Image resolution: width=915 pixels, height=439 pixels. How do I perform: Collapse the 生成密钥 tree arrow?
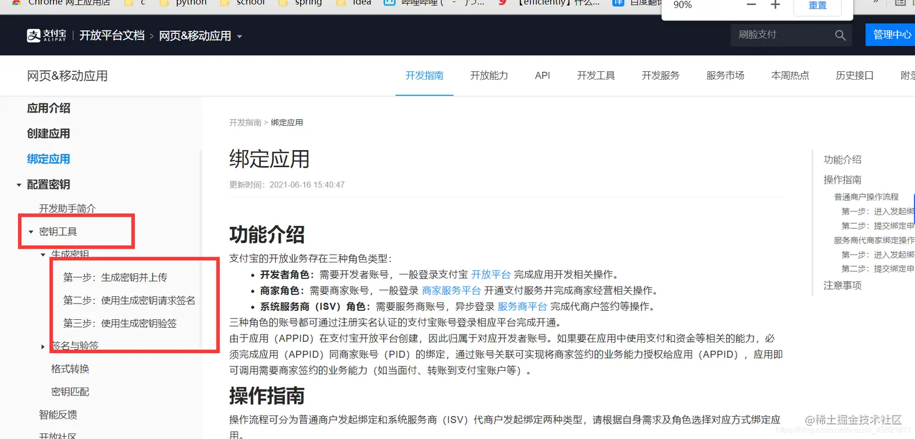pyautogui.click(x=43, y=255)
